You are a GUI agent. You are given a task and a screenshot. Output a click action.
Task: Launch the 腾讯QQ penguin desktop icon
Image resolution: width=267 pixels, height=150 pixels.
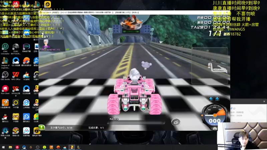point(5,118)
